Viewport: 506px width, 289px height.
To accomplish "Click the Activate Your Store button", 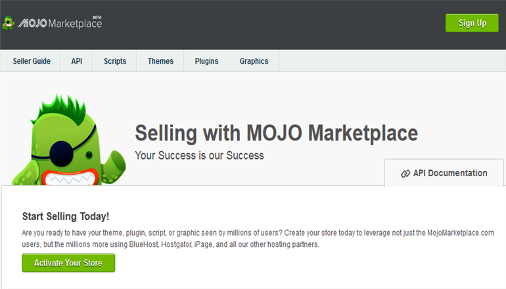I will (x=68, y=263).
